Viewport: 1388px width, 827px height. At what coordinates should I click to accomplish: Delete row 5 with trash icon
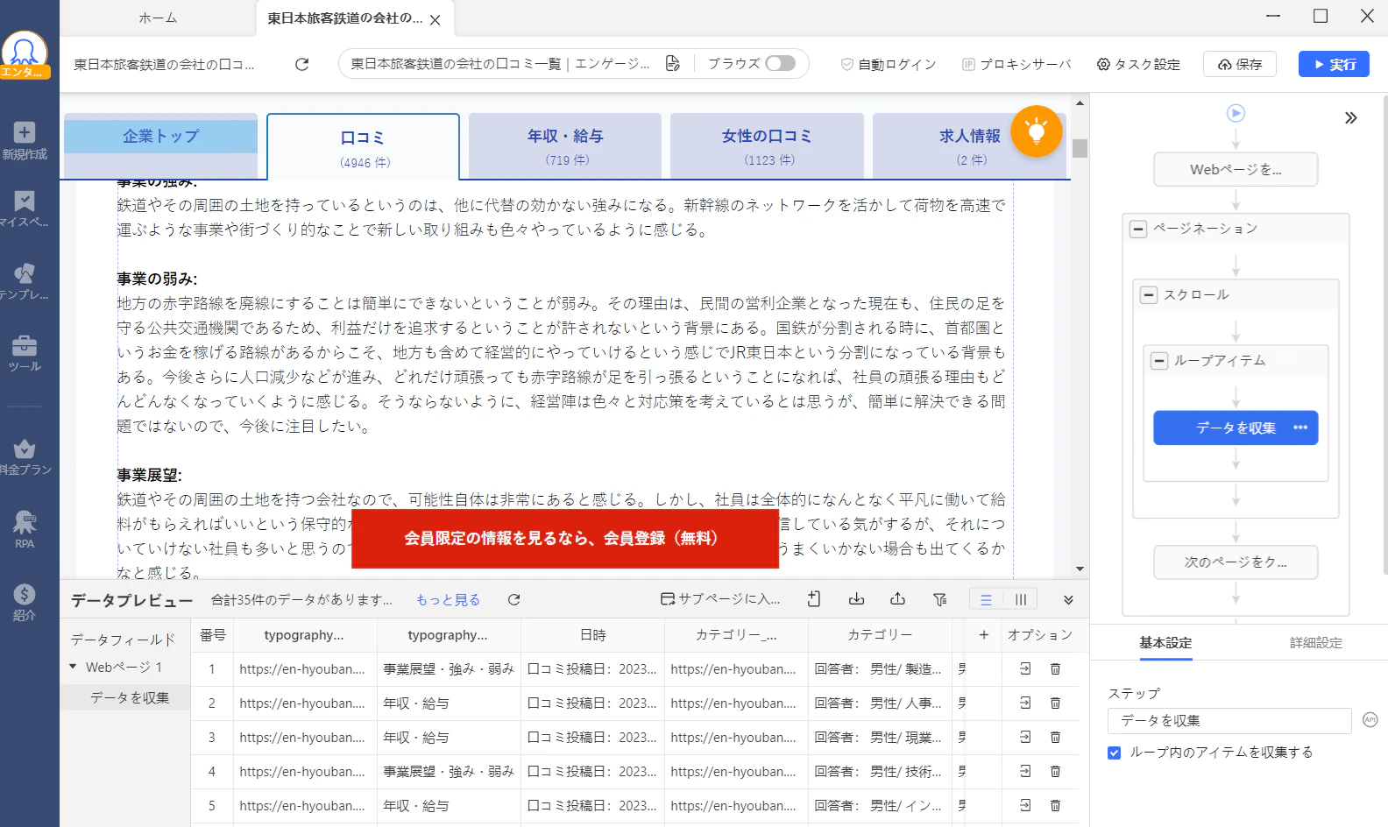(1056, 805)
